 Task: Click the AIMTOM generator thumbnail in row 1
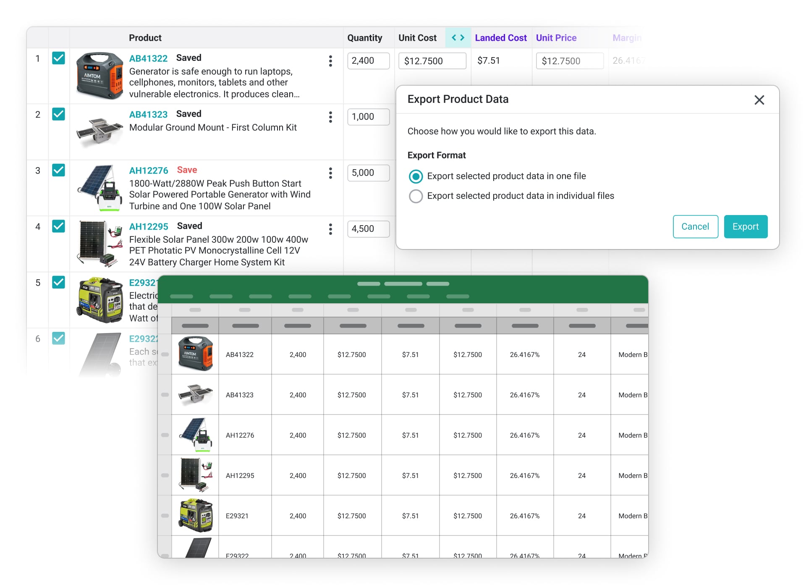point(100,76)
